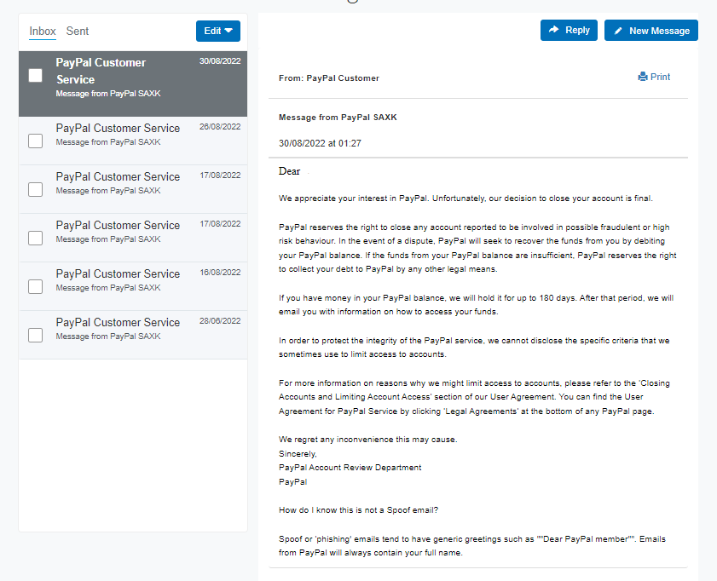Click the 'Message from PayPal SAXK' subject heading in the reading pane
The height and width of the screenshot is (581, 717).
pos(338,118)
